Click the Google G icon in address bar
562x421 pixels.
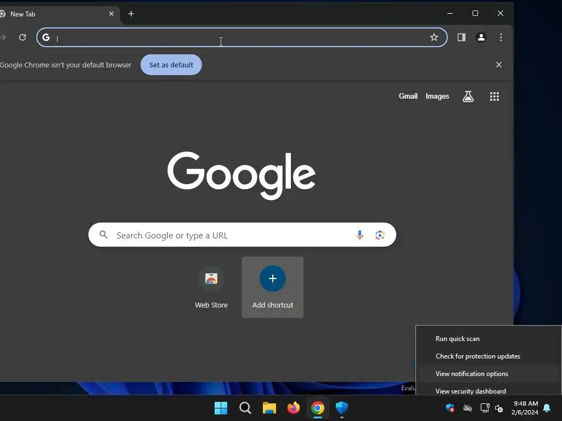[x=46, y=37]
